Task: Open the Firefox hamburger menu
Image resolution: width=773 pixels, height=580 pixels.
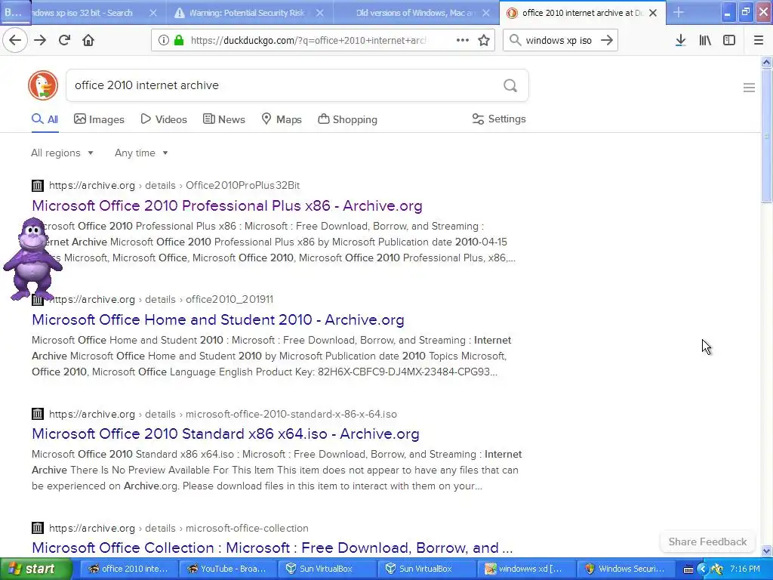Action: tap(758, 40)
